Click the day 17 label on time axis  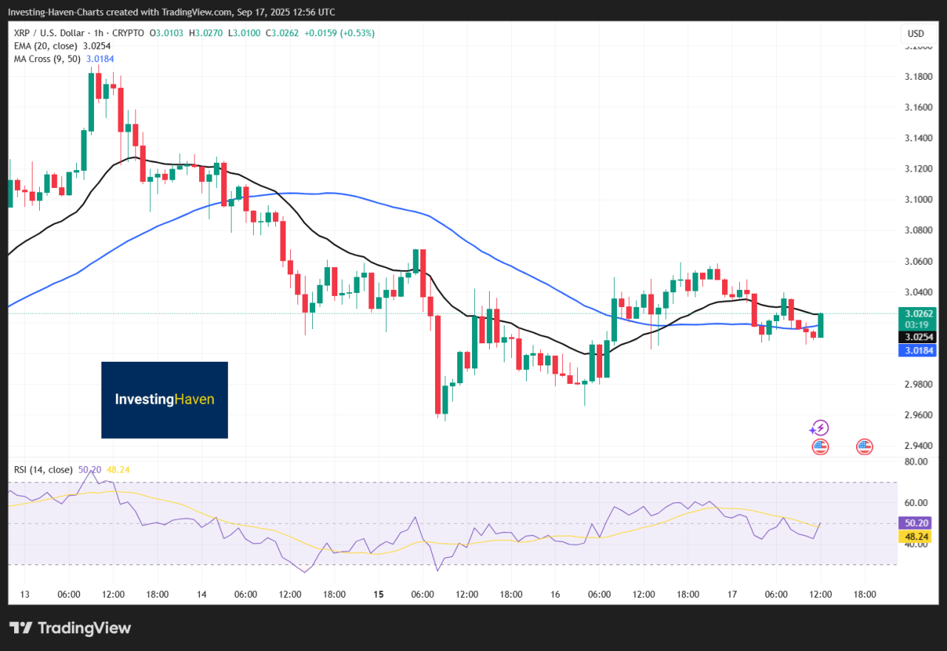732,594
